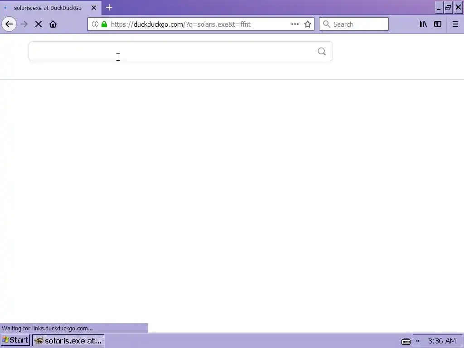
Task: Open the Library view
Action: [423, 24]
